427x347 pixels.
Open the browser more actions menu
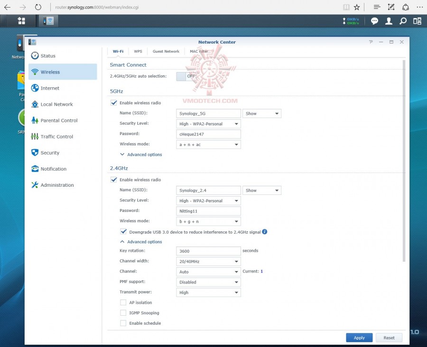pyautogui.click(x=420, y=7)
